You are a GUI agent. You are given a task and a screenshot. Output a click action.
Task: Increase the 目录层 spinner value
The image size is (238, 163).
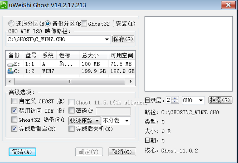pos(175,98)
